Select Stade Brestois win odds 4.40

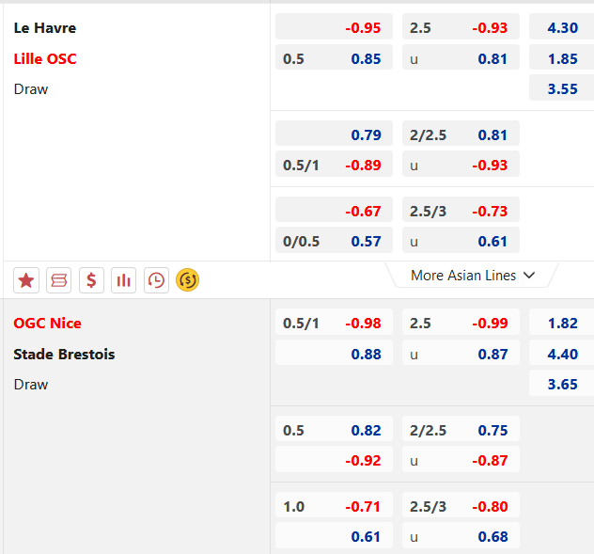coord(561,353)
